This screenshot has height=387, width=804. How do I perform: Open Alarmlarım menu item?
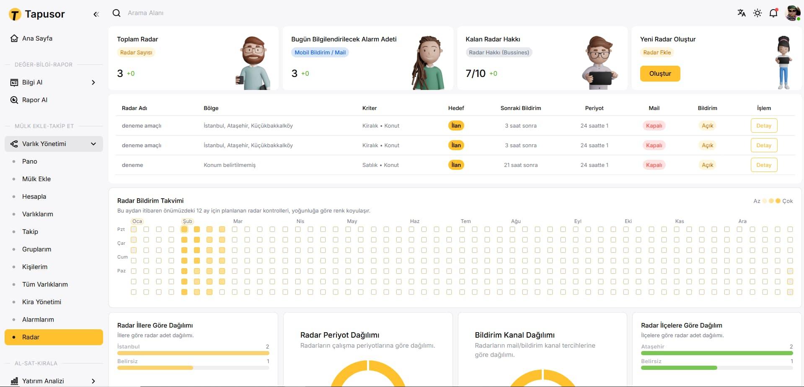tap(54, 320)
